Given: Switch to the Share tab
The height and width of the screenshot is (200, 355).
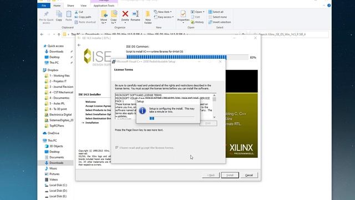Looking at the screenshot, I should coord(70,6).
